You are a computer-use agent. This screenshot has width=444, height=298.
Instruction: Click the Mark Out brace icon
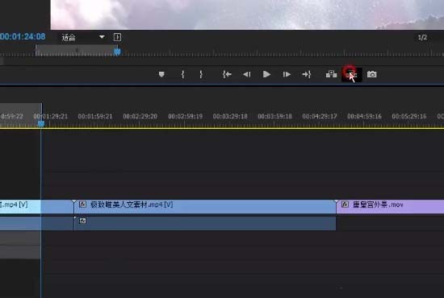[201, 74]
